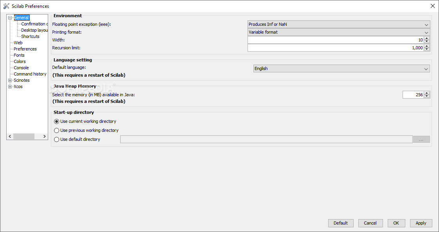The height and width of the screenshot is (232, 439).
Task: Open Confirmation dialogs tree entry
Action: coord(34,24)
